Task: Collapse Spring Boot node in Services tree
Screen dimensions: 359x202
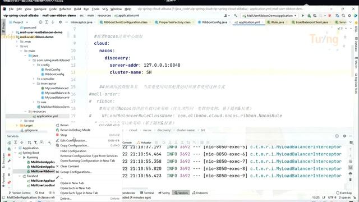Action: click(x=16, y=153)
